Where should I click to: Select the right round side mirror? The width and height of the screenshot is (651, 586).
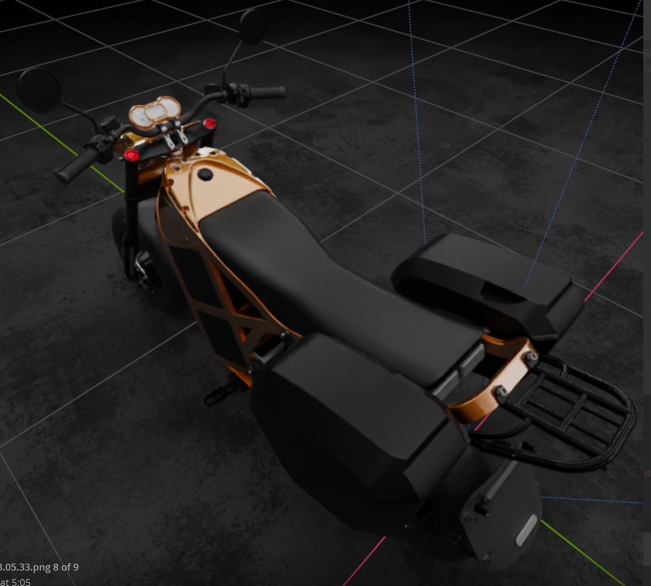coord(252,26)
